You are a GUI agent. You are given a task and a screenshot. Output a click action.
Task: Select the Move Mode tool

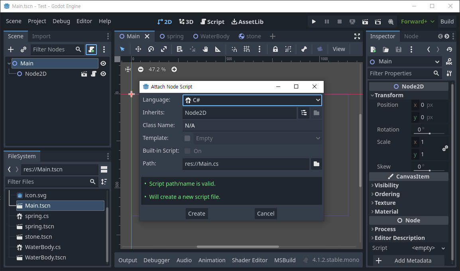[138, 49]
